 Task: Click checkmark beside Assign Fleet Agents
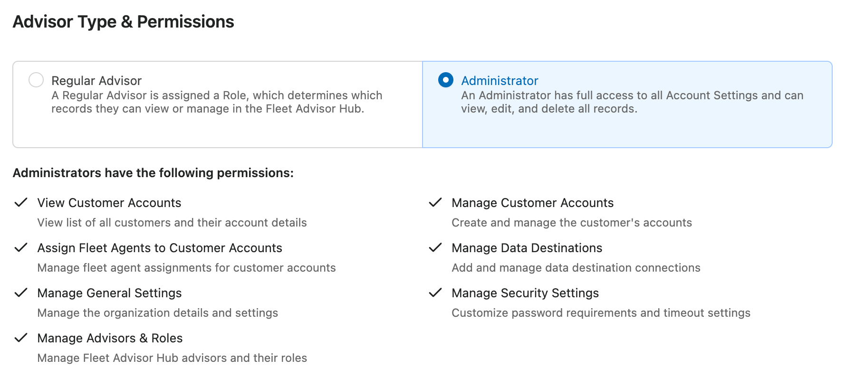[21, 248]
